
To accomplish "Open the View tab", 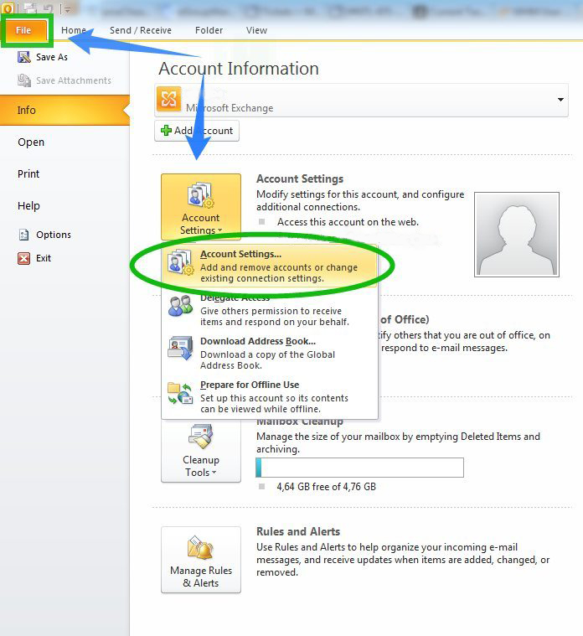I will pos(256,30).
